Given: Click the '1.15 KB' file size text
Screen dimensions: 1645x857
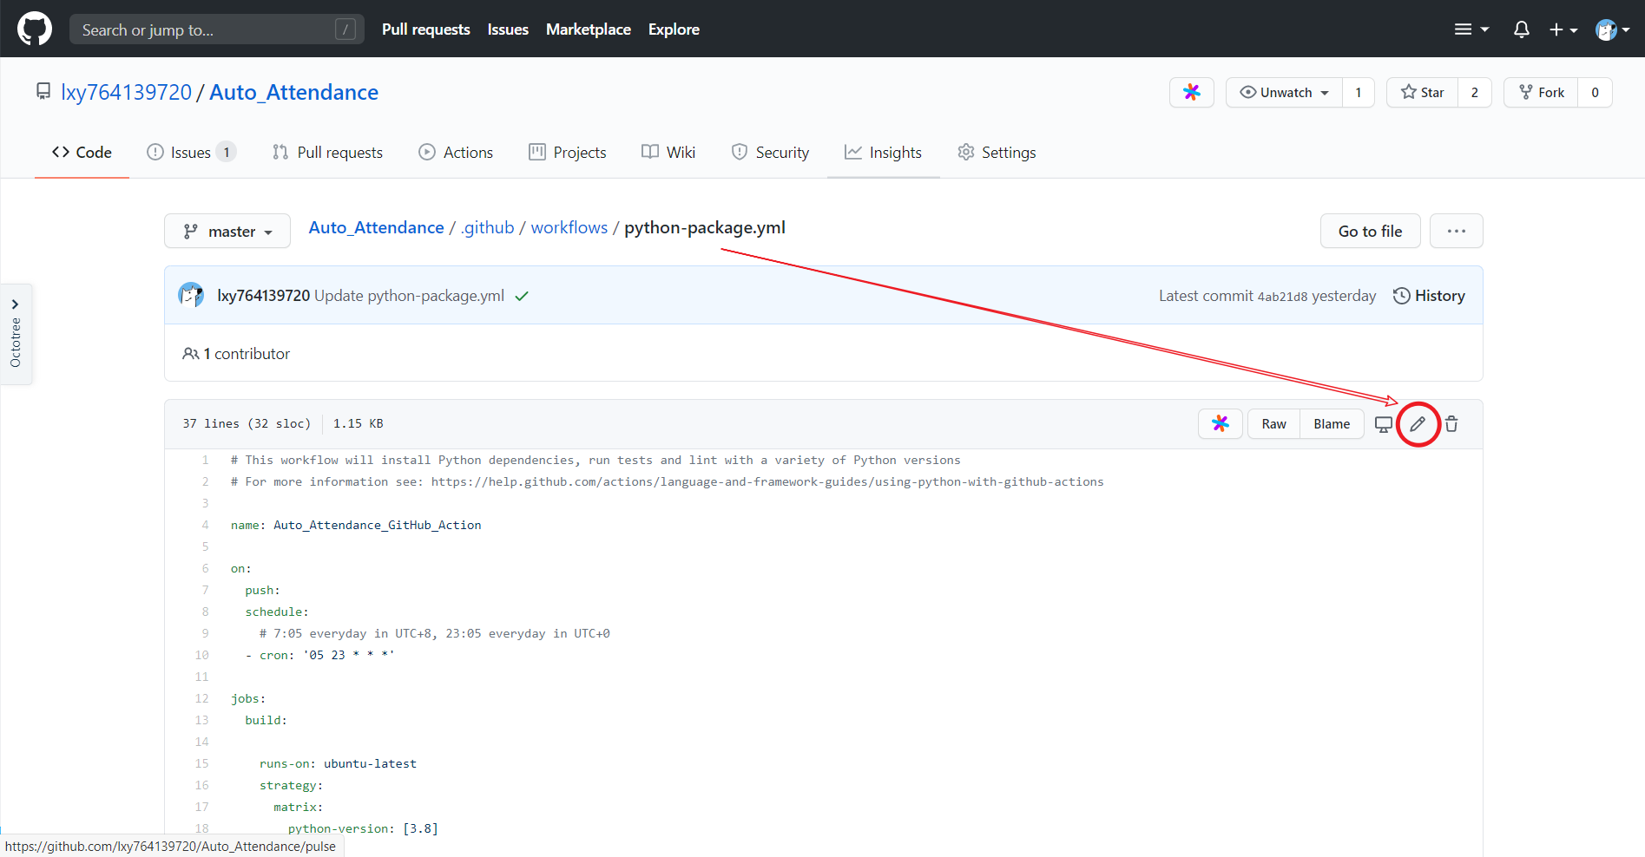Looking at the screenshot, I should click(x=359, y=423).
